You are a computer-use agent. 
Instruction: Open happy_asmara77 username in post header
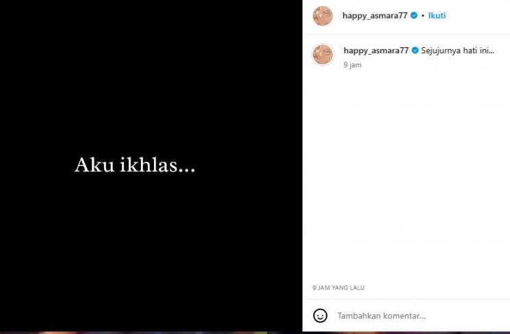374,16
